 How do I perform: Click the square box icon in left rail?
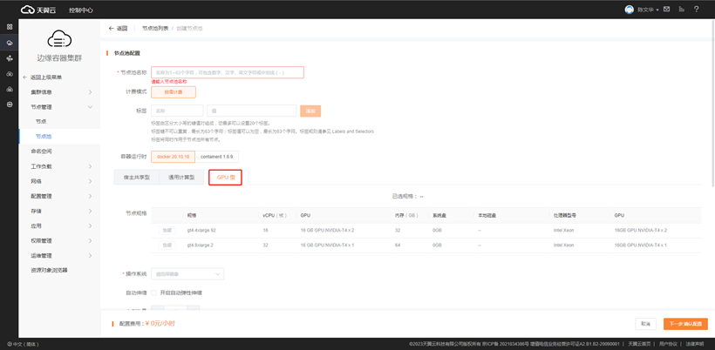click(x=10, y=104)
